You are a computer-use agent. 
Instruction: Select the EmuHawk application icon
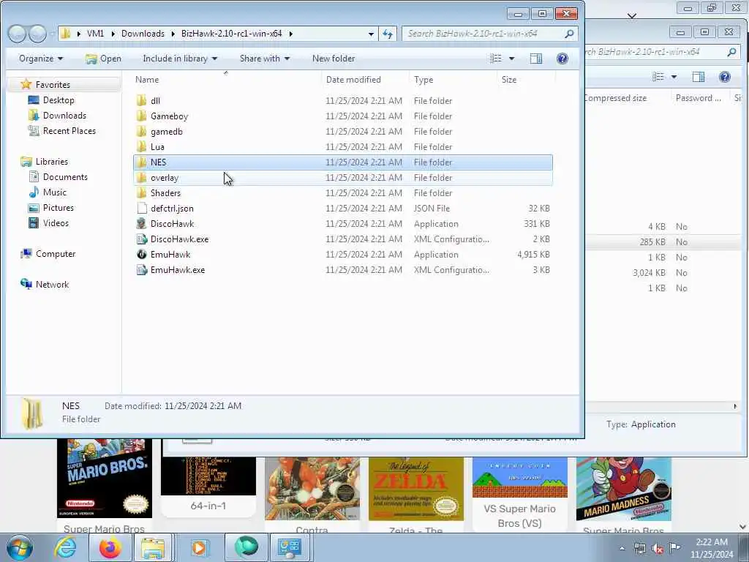tap(141, 254)
